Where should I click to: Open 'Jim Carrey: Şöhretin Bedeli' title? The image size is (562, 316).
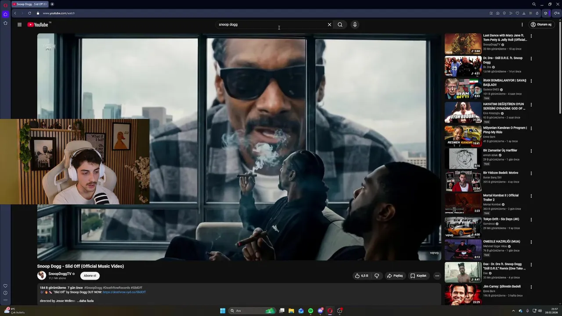click(x=502, y=287)
